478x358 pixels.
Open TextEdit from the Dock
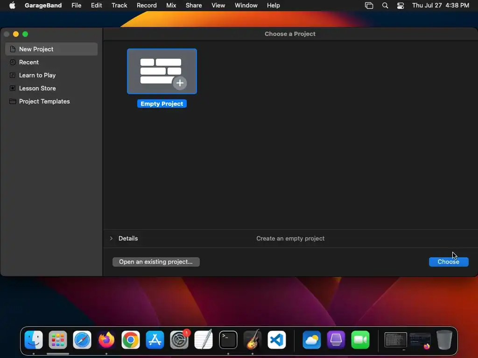click(x=204, y=340)
